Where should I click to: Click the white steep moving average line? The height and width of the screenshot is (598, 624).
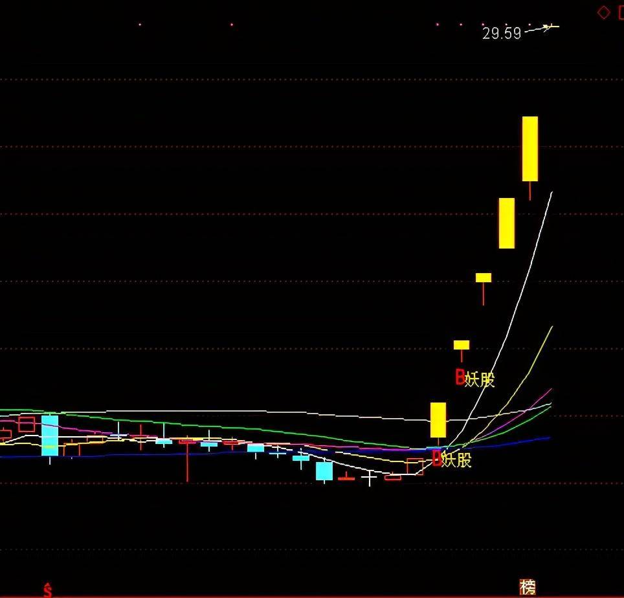coord(517,302)
